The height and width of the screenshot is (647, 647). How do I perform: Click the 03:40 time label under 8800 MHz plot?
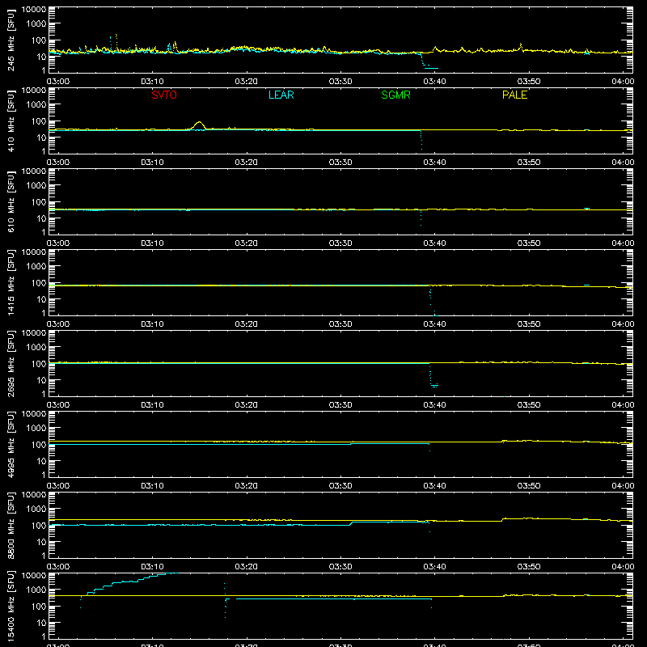pyautogui.click(x=434, y=567)
